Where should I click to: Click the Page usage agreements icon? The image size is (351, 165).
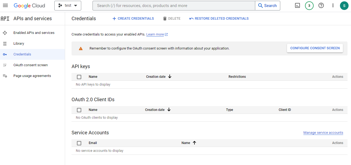pyautogui.click(x=5, y=76)
